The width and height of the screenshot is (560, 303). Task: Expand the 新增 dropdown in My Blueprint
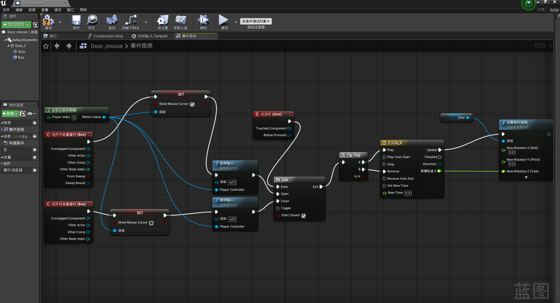10,114
